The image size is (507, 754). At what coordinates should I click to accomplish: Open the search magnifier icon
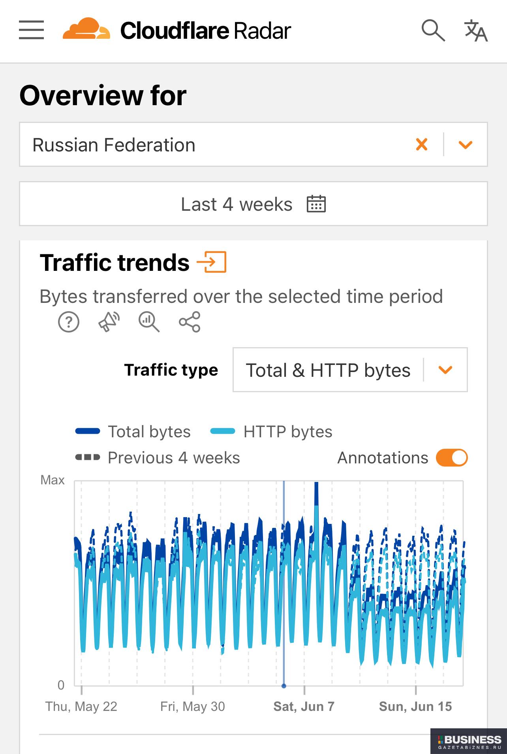point(433,30)
